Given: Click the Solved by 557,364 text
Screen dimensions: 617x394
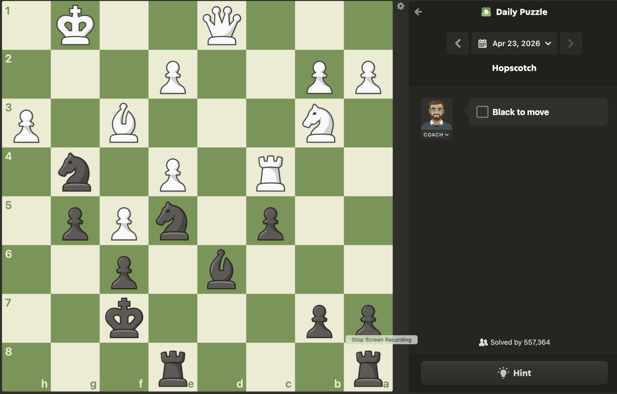Looking at the screenshot, I should click(520, 342).
